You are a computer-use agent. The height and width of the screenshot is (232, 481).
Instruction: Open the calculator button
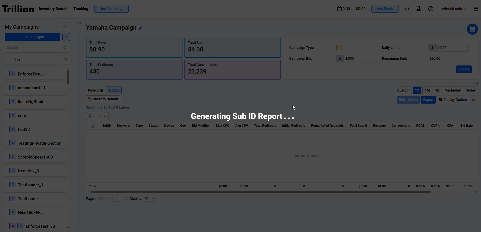[472, 29]
